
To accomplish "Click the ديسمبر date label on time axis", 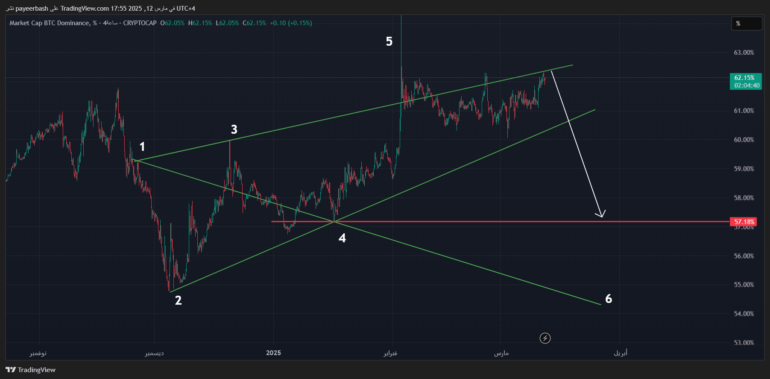I will (154, 353).
